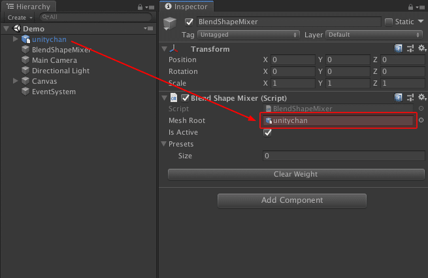Click the Scale X field
The height and width of the screenshot is (278, 428).
293,83
